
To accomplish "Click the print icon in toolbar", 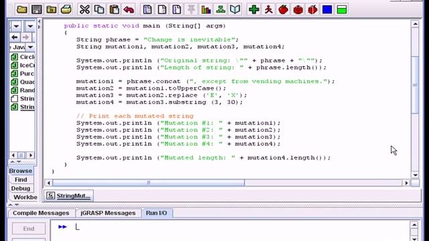I will pos(66,9).
